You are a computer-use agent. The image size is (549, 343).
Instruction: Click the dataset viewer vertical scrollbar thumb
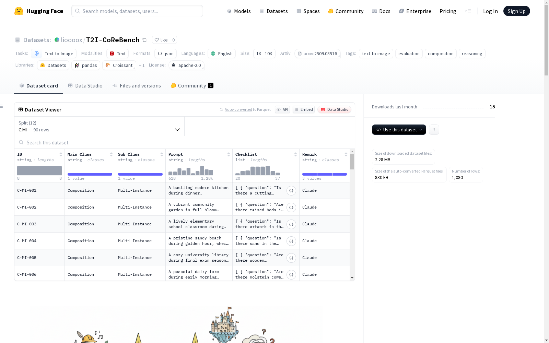(x=352, y=162)
